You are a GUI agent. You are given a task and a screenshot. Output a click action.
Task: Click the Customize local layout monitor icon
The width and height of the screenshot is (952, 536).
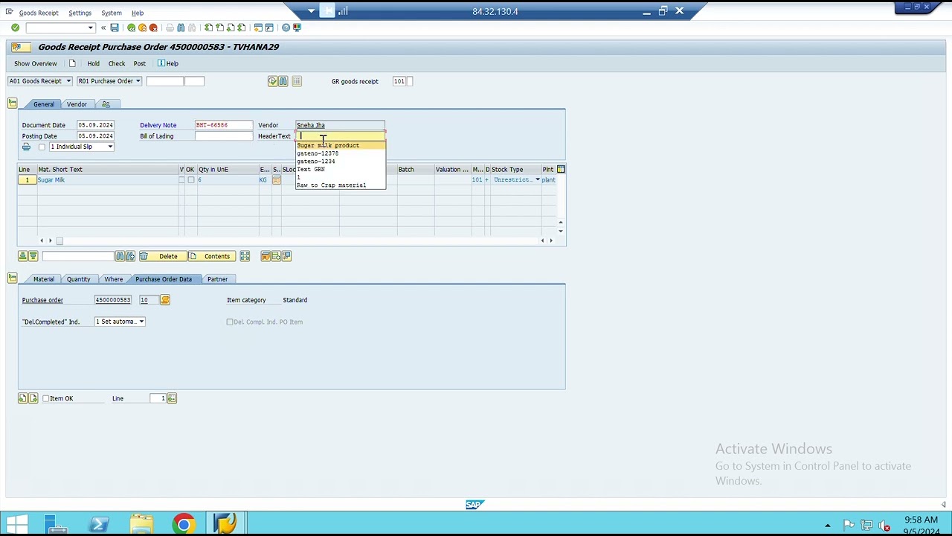coord(297,28)
